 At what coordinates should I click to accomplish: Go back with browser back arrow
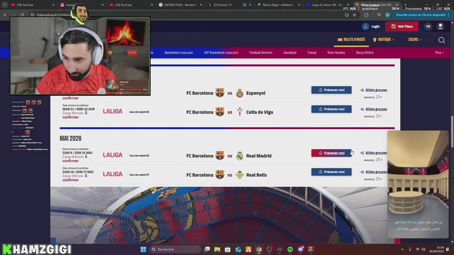[x=5, y=15]
